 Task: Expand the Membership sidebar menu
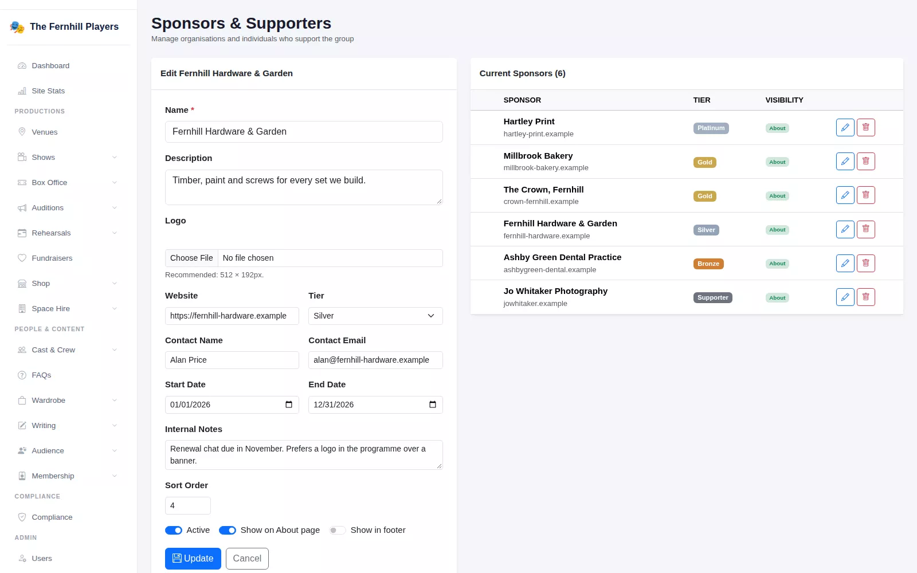pyautogui.click(x=69, y=476)
